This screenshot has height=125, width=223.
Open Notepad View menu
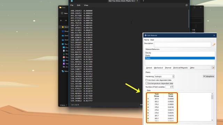tap(86, 5)
